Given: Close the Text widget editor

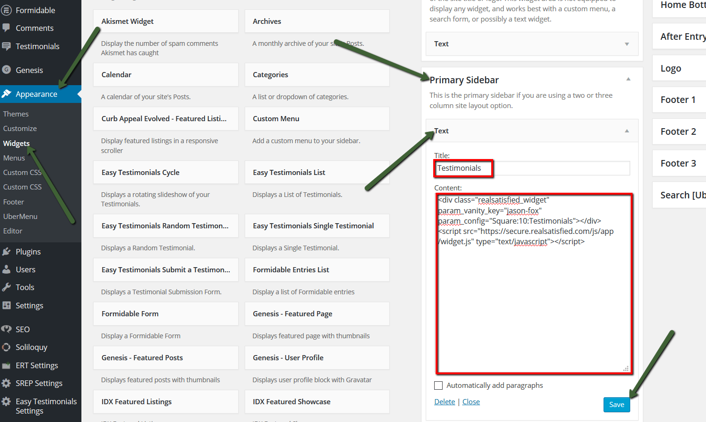Looking at the screenshot, I should point(471,402).
